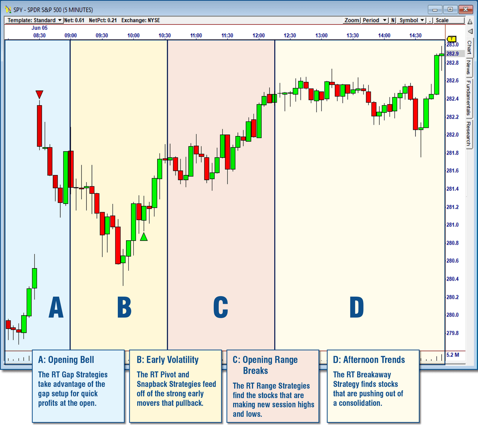Screen dimensions: 478x425
Task: Click the 280.4 price axis label
Action: pos(453,279)
